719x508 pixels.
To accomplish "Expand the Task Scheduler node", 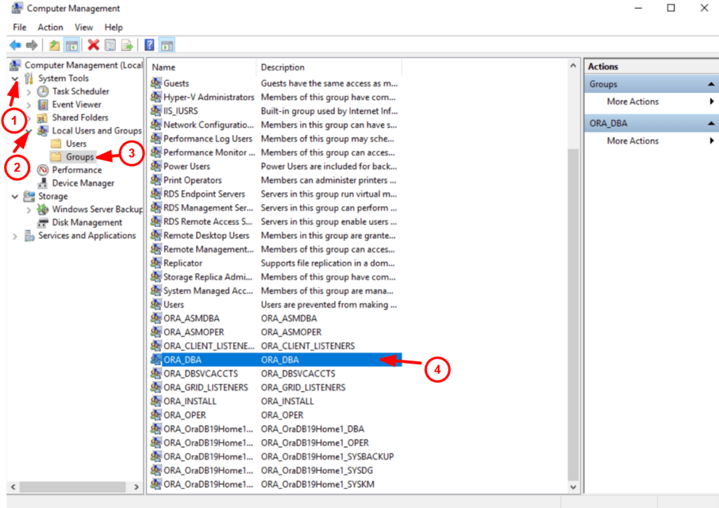I will pos(29,92).
